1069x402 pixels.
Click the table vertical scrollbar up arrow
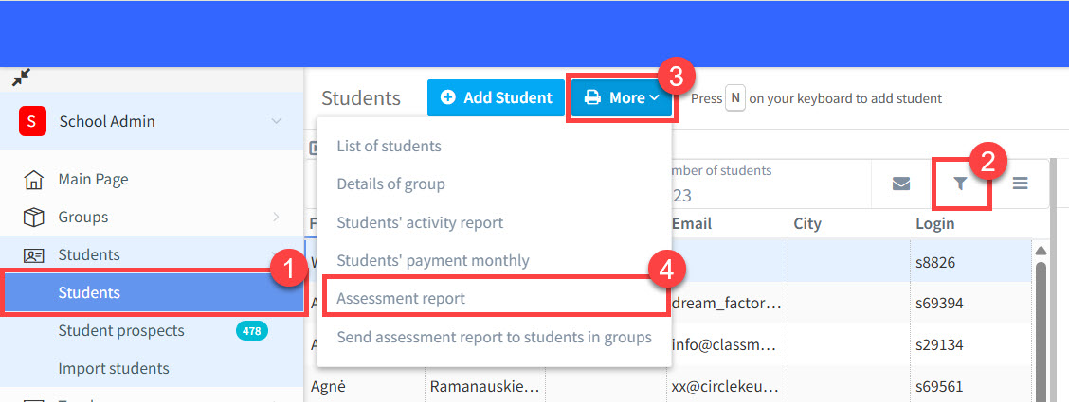pyautogui.click(x=1041, y=251)
